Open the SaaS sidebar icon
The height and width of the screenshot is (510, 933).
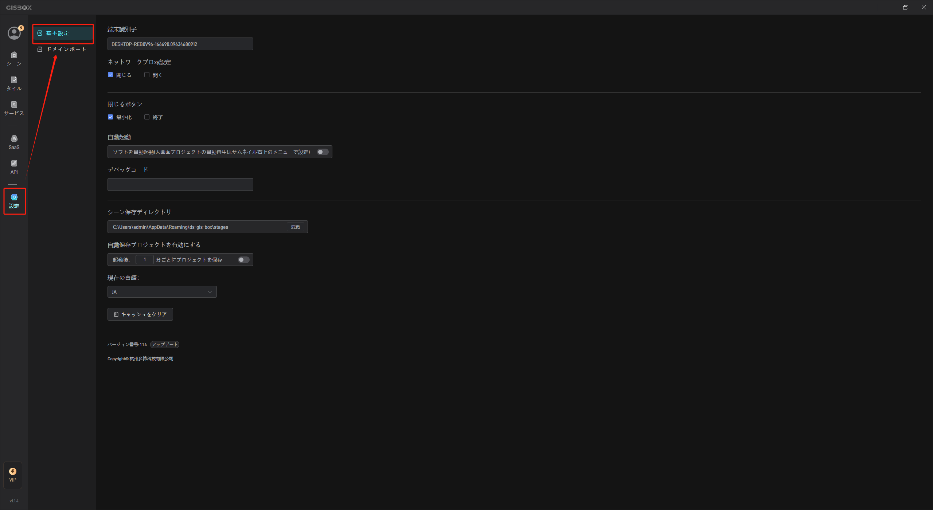pyautogui.click(x=14, y=142)
